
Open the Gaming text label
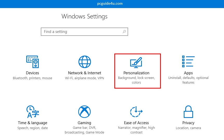[x=84, y=123]
